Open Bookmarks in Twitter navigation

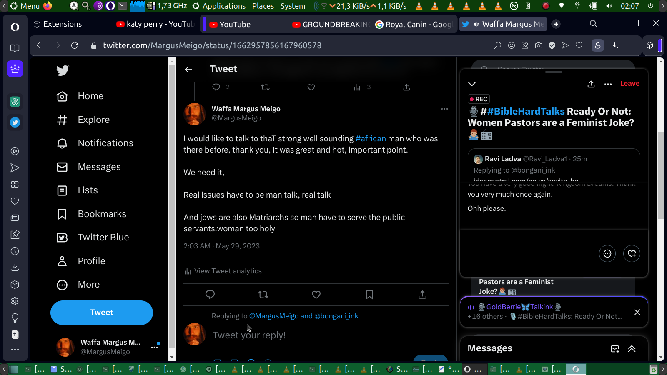(x=91, y=214)
